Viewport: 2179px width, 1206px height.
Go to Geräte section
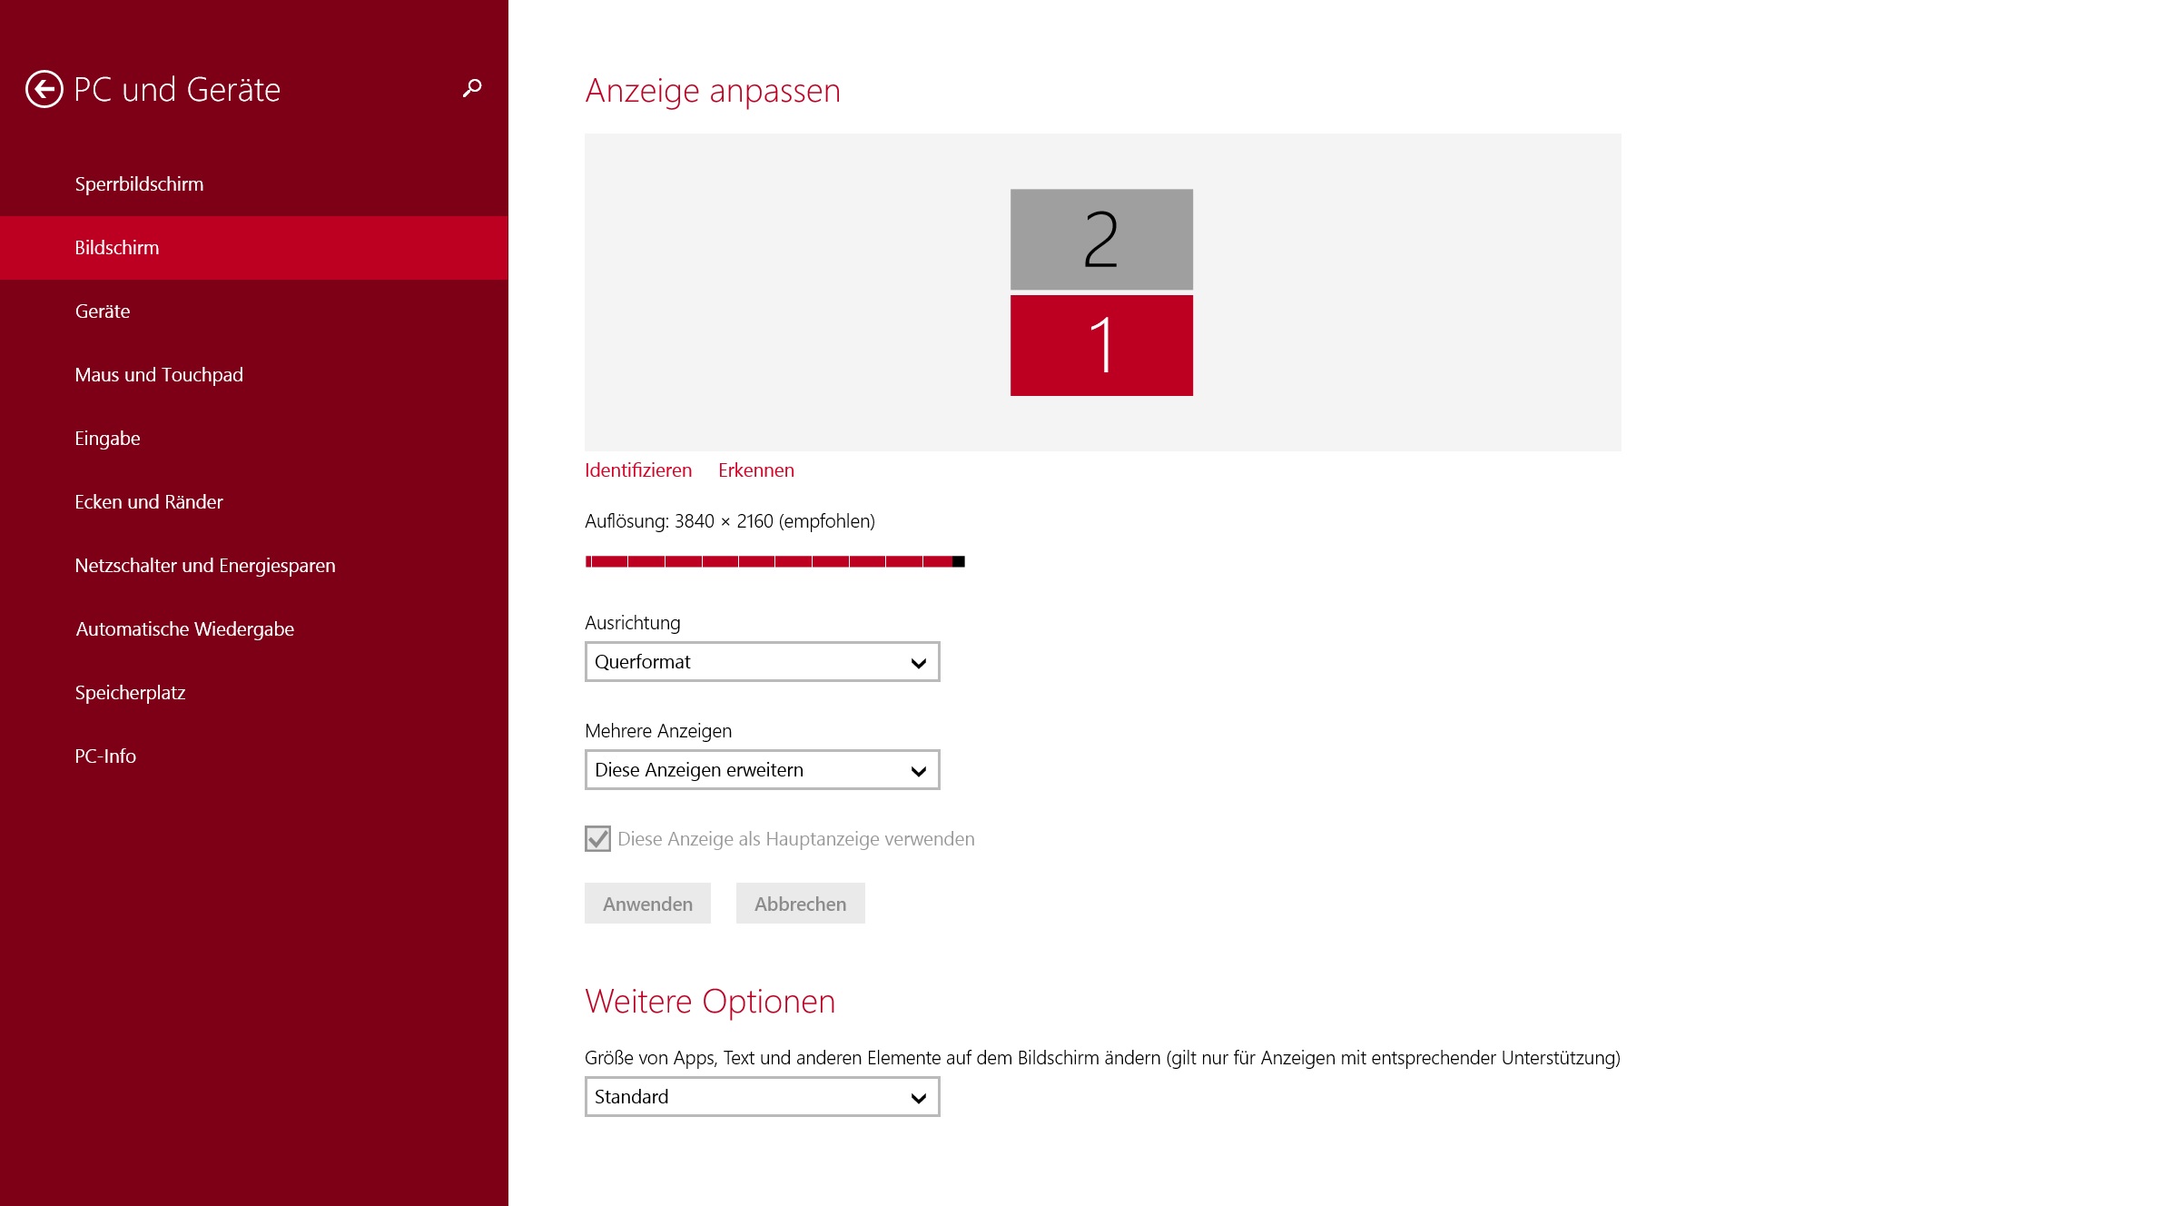point(103,311)
